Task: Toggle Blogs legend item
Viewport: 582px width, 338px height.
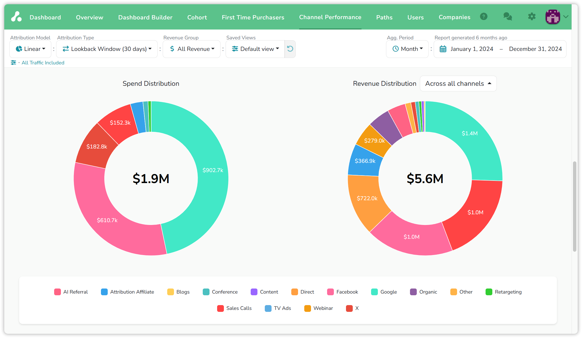Action: (178, 292)
